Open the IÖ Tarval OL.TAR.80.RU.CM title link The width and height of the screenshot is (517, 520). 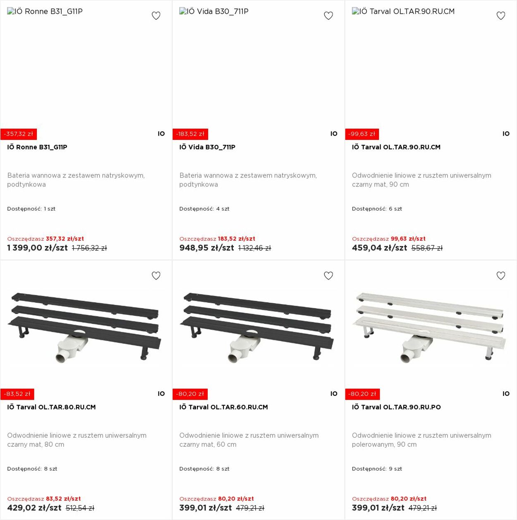click(51, 407)
